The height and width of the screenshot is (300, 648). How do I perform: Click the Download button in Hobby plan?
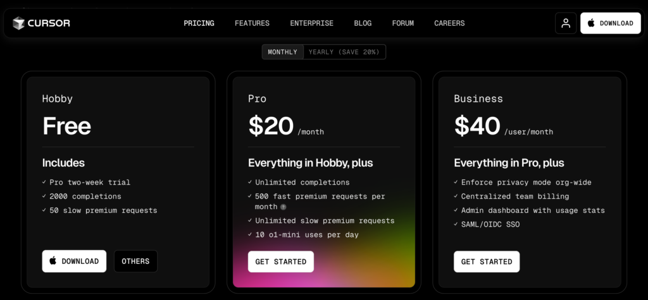(x=74, y=261)
